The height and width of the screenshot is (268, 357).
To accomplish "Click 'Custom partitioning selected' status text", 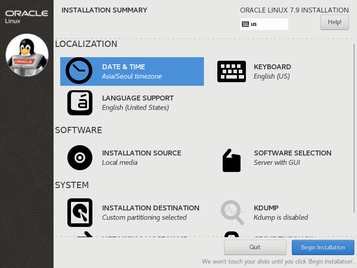I will coord(144,218).
